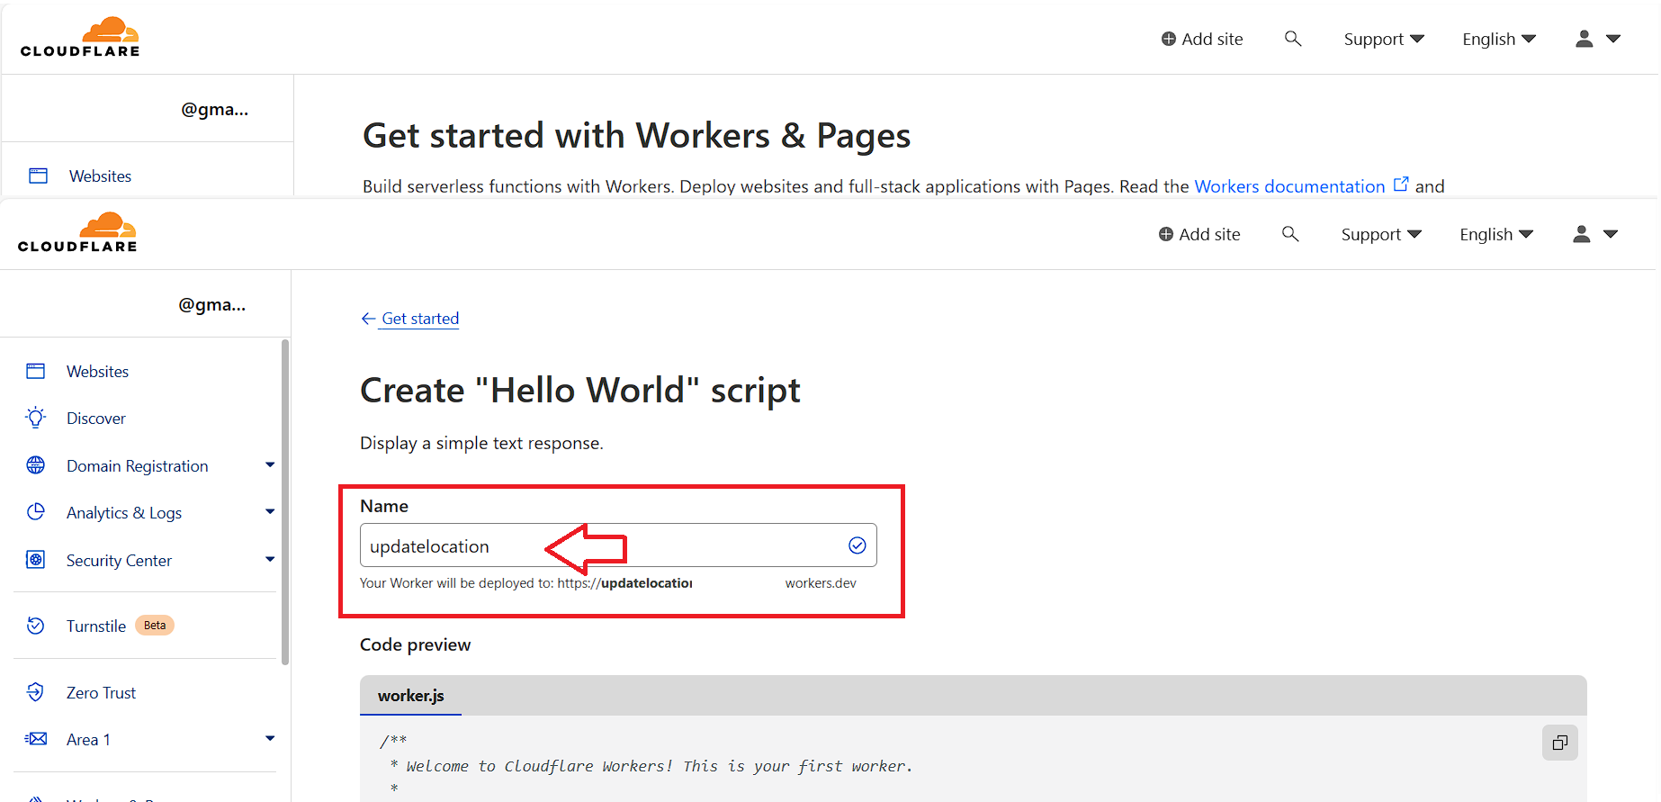Image resolution: width=1661 pixels, height=802 pixels.
Task: Open the Turnstile sidebar item
Action: (96, 626)
